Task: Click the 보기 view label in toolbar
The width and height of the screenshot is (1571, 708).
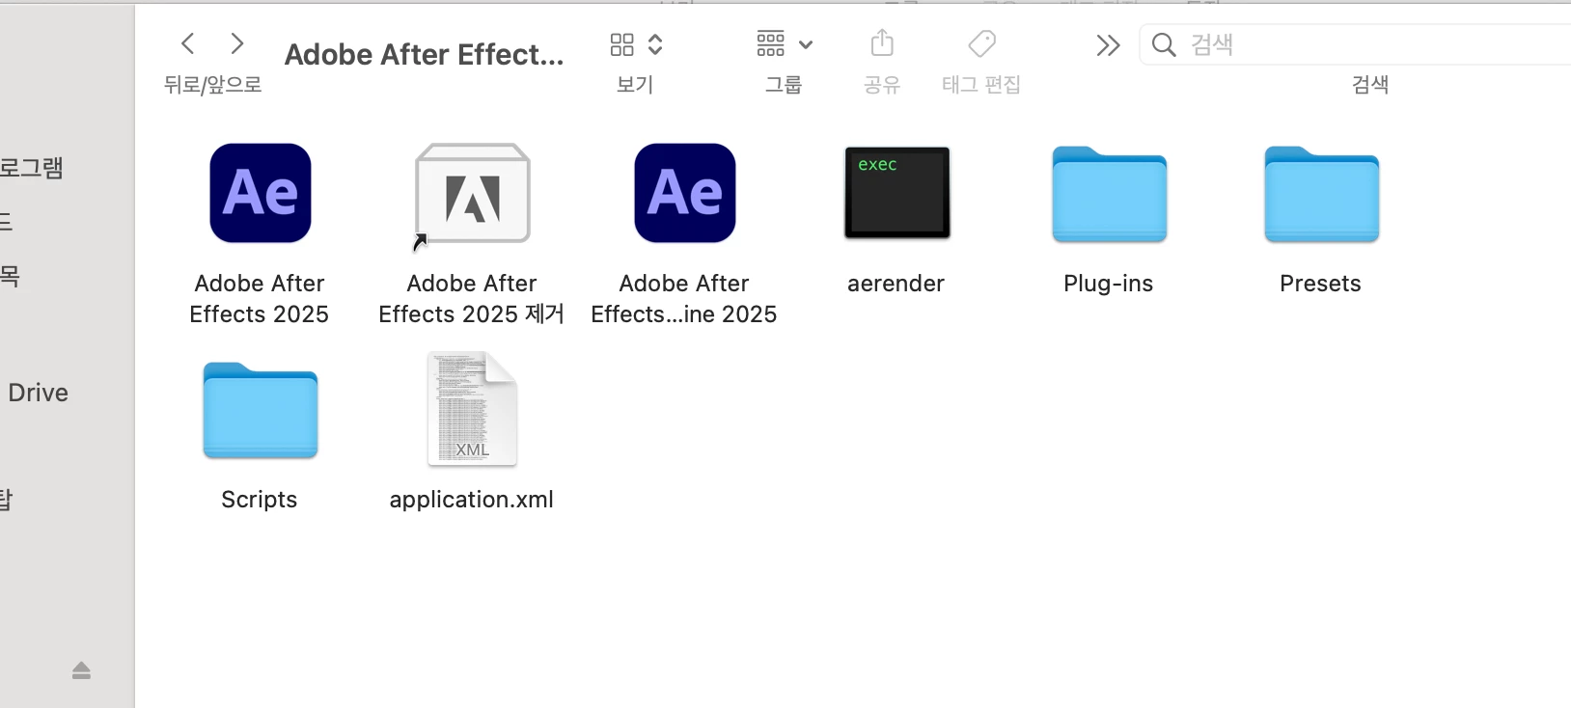Action: (635, 85)
